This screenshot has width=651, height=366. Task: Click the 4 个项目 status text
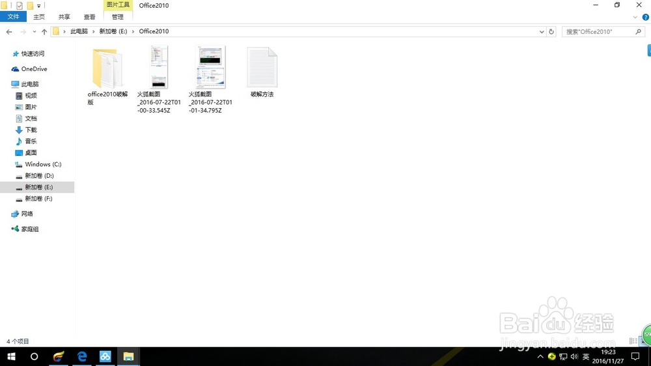coord(18,341)
